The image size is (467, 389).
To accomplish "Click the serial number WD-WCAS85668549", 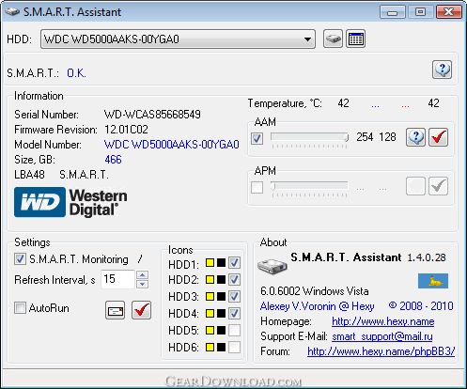I will pos(152,115).
